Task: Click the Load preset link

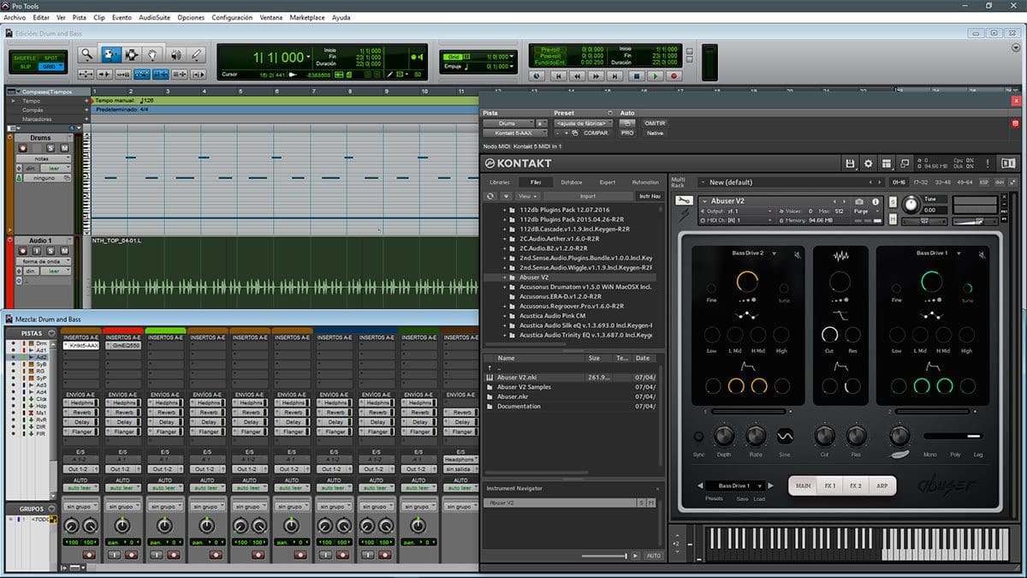Action: [759, 498]
